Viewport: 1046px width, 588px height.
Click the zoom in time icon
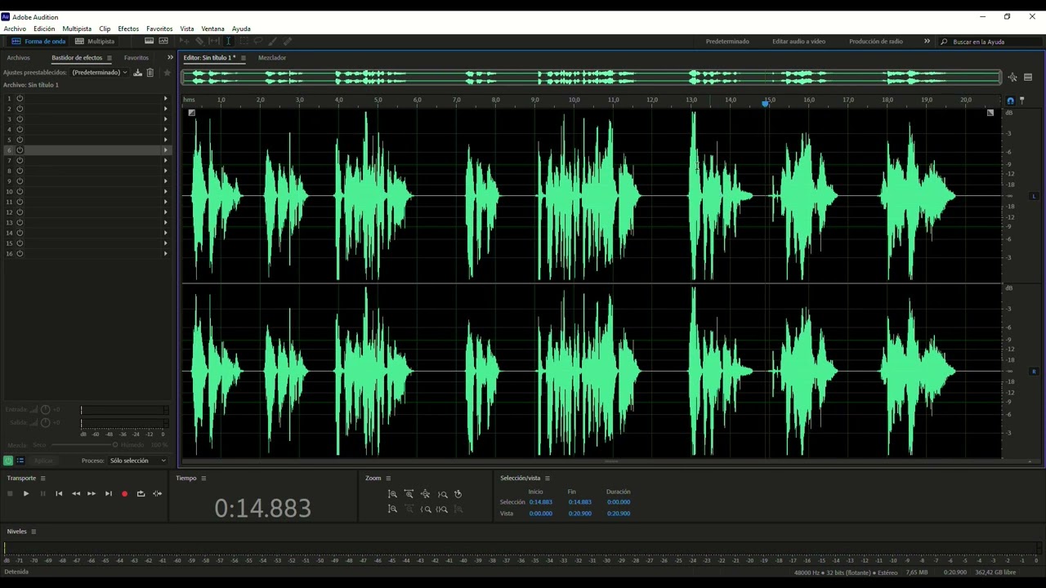(x=409, y=494)
